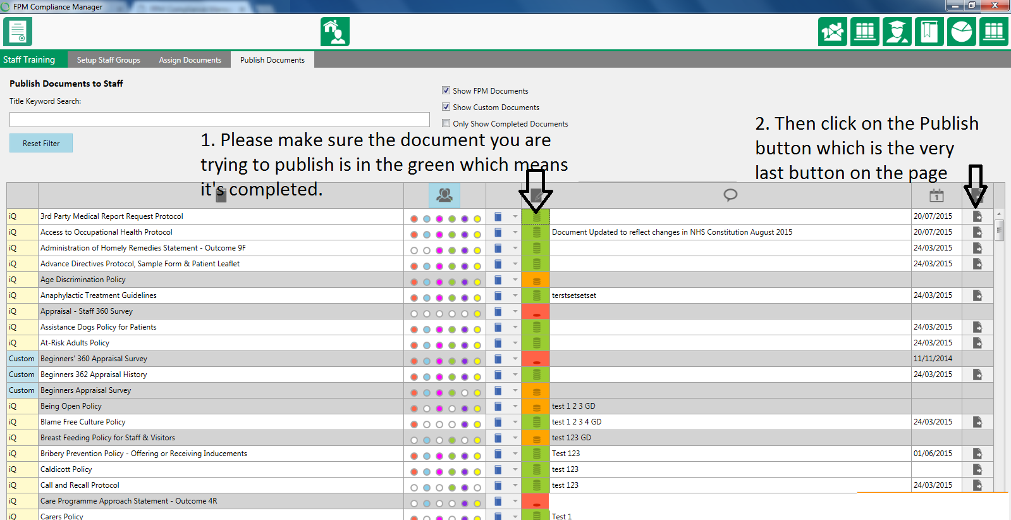
Task: Click the house with person icon
Action: 334,32
